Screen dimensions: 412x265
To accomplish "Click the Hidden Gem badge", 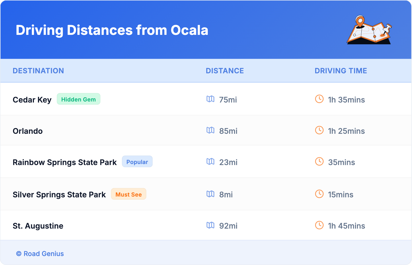I will point(78,99).
